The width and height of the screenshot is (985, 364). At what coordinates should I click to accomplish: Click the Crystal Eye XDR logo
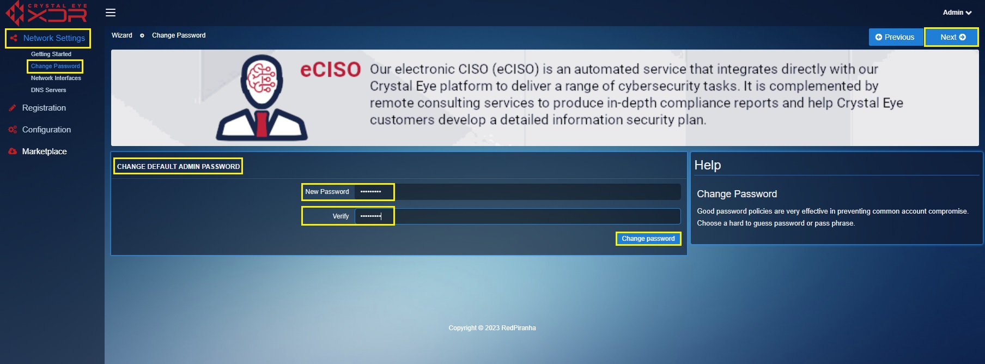[x=46, y=13]
